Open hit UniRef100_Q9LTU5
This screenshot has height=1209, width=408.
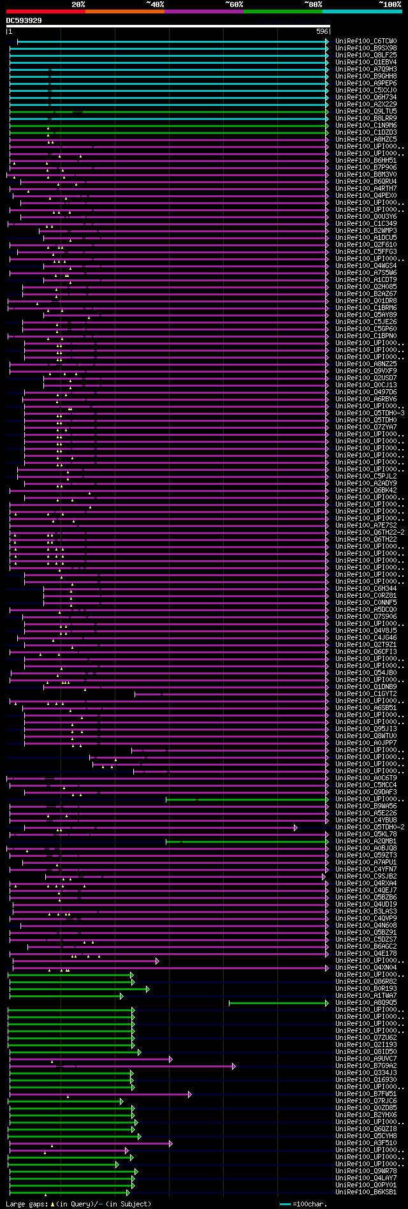pos(366,112)
